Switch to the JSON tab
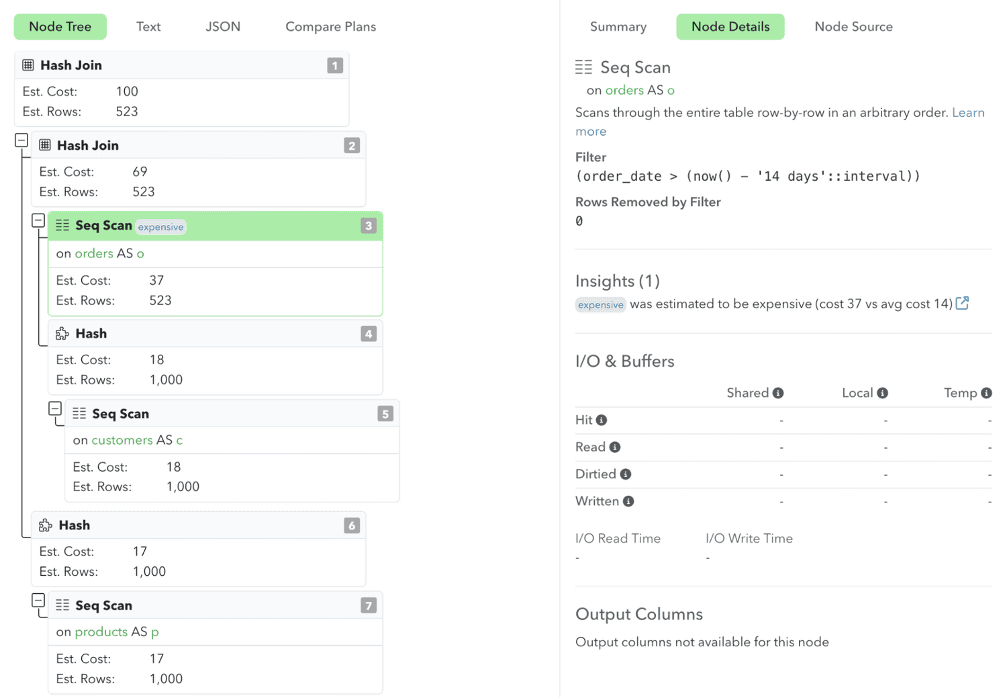The image size is (1007, 698). point(222,26)
